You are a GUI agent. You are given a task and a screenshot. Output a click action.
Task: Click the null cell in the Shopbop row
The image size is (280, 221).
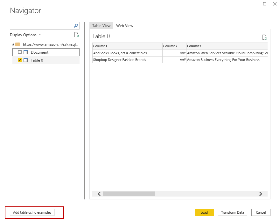(174, 60)
